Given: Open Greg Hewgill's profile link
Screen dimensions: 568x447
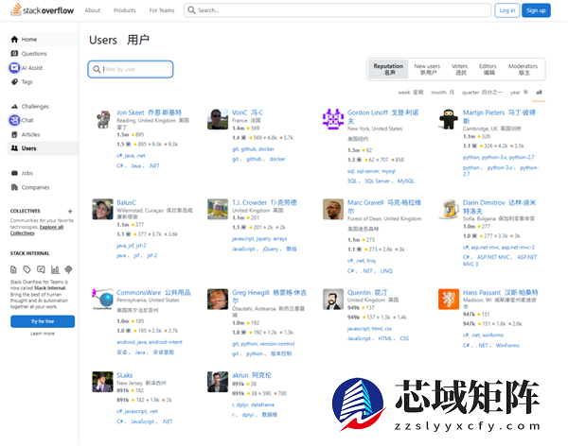Looking at the screenshot, I should pyautogui.click(x=269, y=296).
